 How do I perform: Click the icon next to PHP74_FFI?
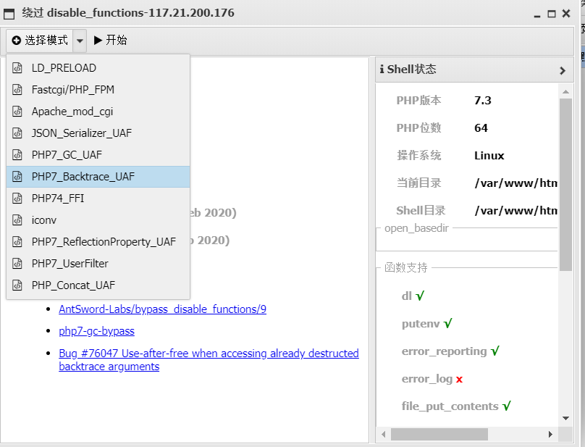pyautogui.click(x=18, y=199)
